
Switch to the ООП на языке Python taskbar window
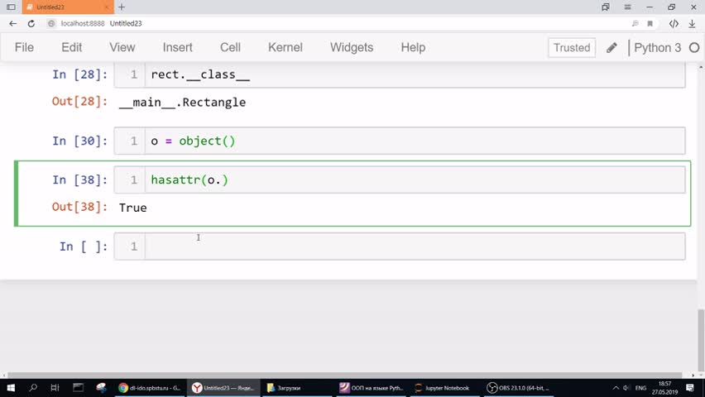point(372,388)
